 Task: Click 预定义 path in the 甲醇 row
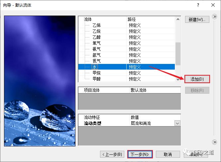pos(135,79)
